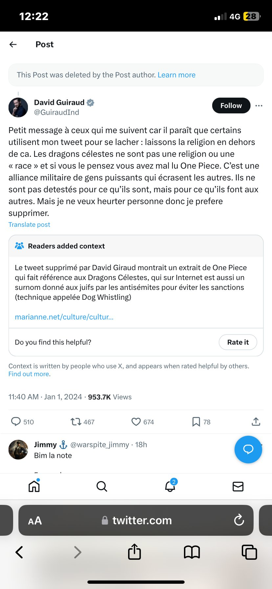Screen dimensions: 272x589
Task: Open the Search tab
Action: [x=102, y=486]
